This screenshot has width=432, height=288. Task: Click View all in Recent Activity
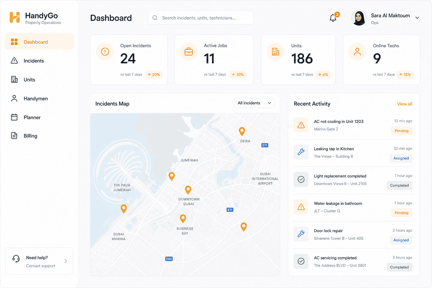coord(404,104)
